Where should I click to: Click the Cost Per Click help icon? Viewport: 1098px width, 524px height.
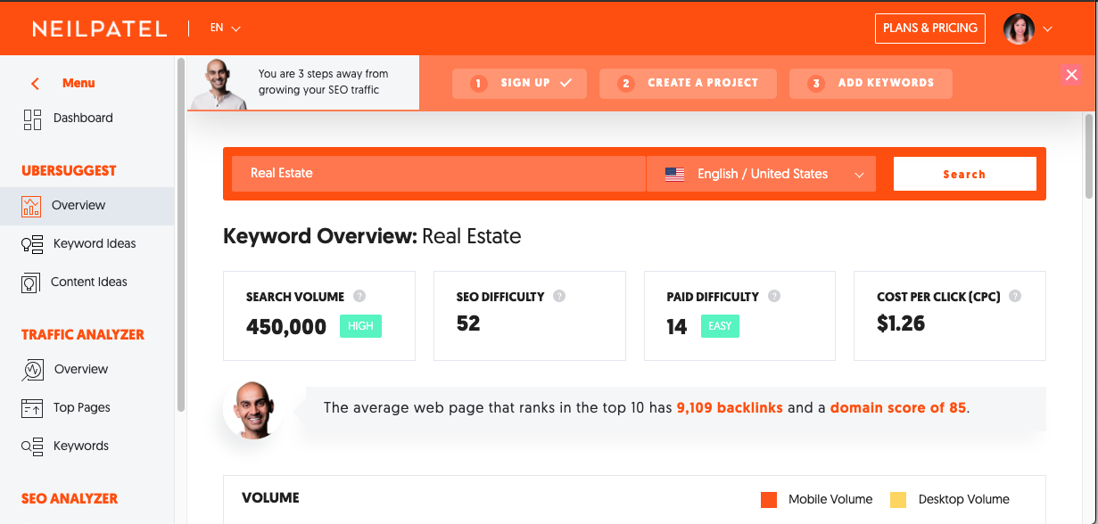tap(1015, 297)
